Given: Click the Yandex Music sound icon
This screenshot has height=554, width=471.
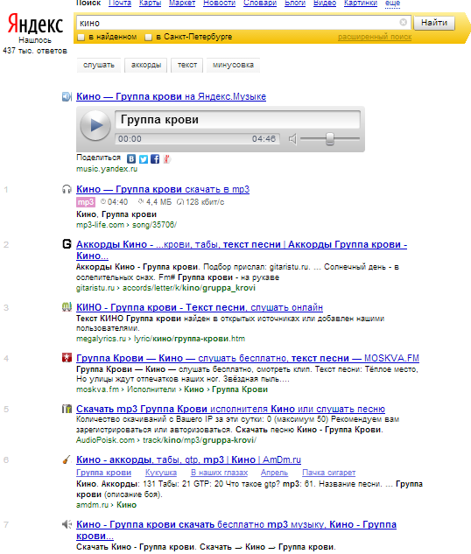Looking at the screenshot, I should [x=67, y=96].
